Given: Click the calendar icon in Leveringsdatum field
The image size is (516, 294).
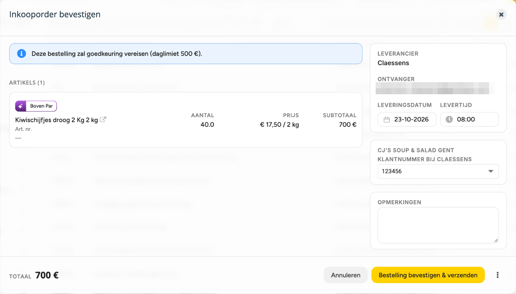Looking at the screenshot, I should pyautogui.click(x=387, y=119).
